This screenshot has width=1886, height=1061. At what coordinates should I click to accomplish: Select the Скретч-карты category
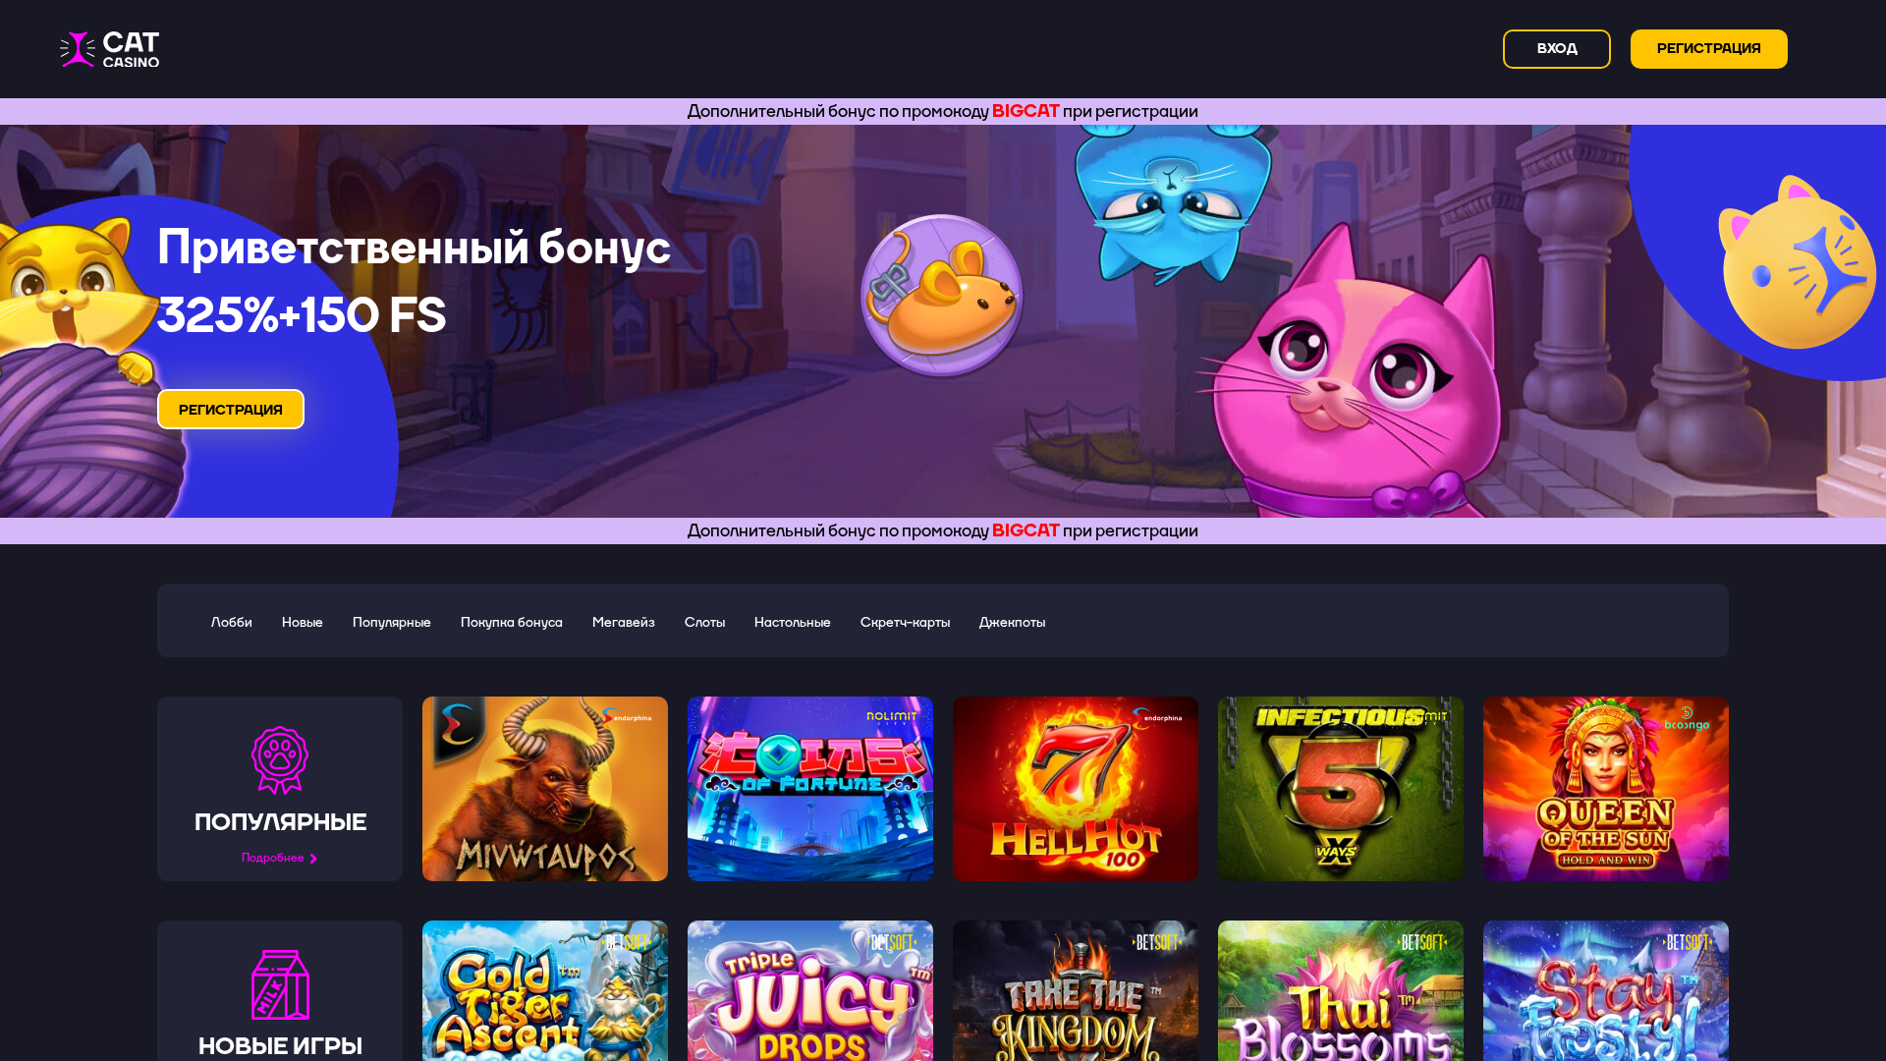point(905,623)
